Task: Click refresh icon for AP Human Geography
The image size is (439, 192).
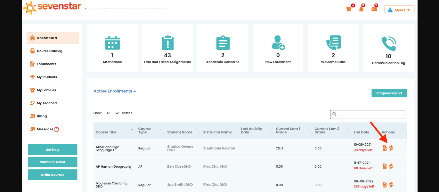Action: [391, 166]
